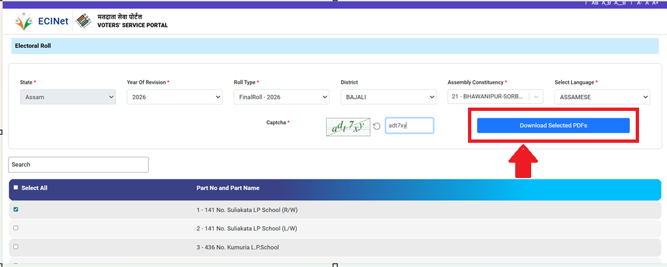667x267 pixels.
Task: Click the captcha image
Action: coord(348,126)
